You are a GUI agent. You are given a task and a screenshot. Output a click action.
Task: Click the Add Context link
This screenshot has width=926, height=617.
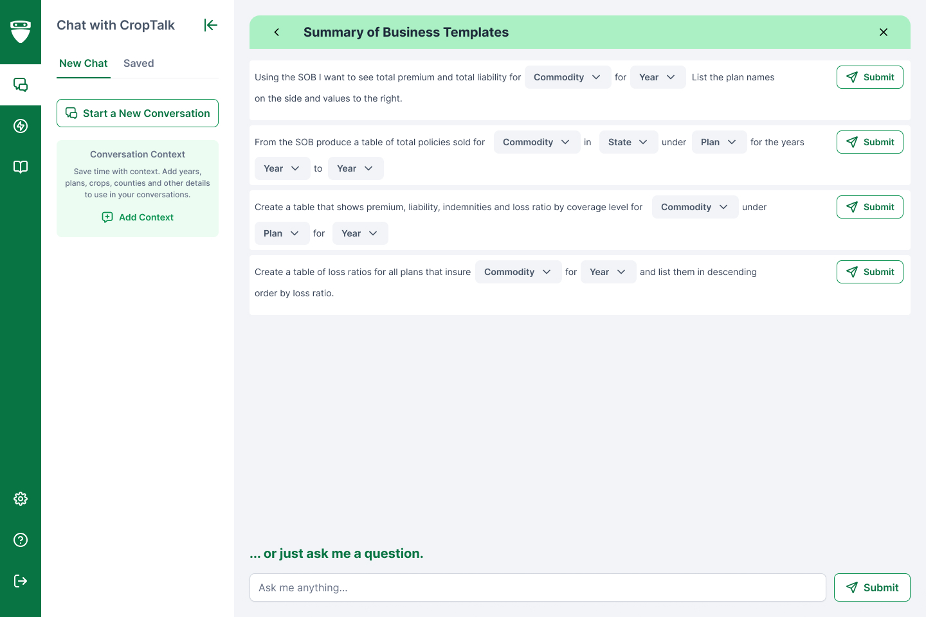pos(138,217)
